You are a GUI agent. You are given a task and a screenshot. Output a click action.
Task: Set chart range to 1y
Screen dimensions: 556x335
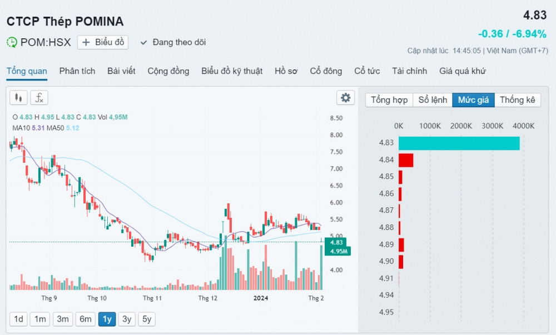click(107, 319)
